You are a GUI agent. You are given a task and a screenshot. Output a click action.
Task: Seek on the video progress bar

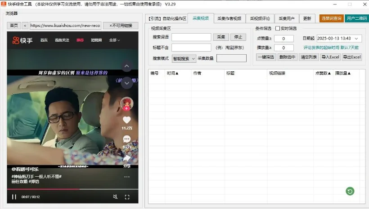[x=73, y=189]
